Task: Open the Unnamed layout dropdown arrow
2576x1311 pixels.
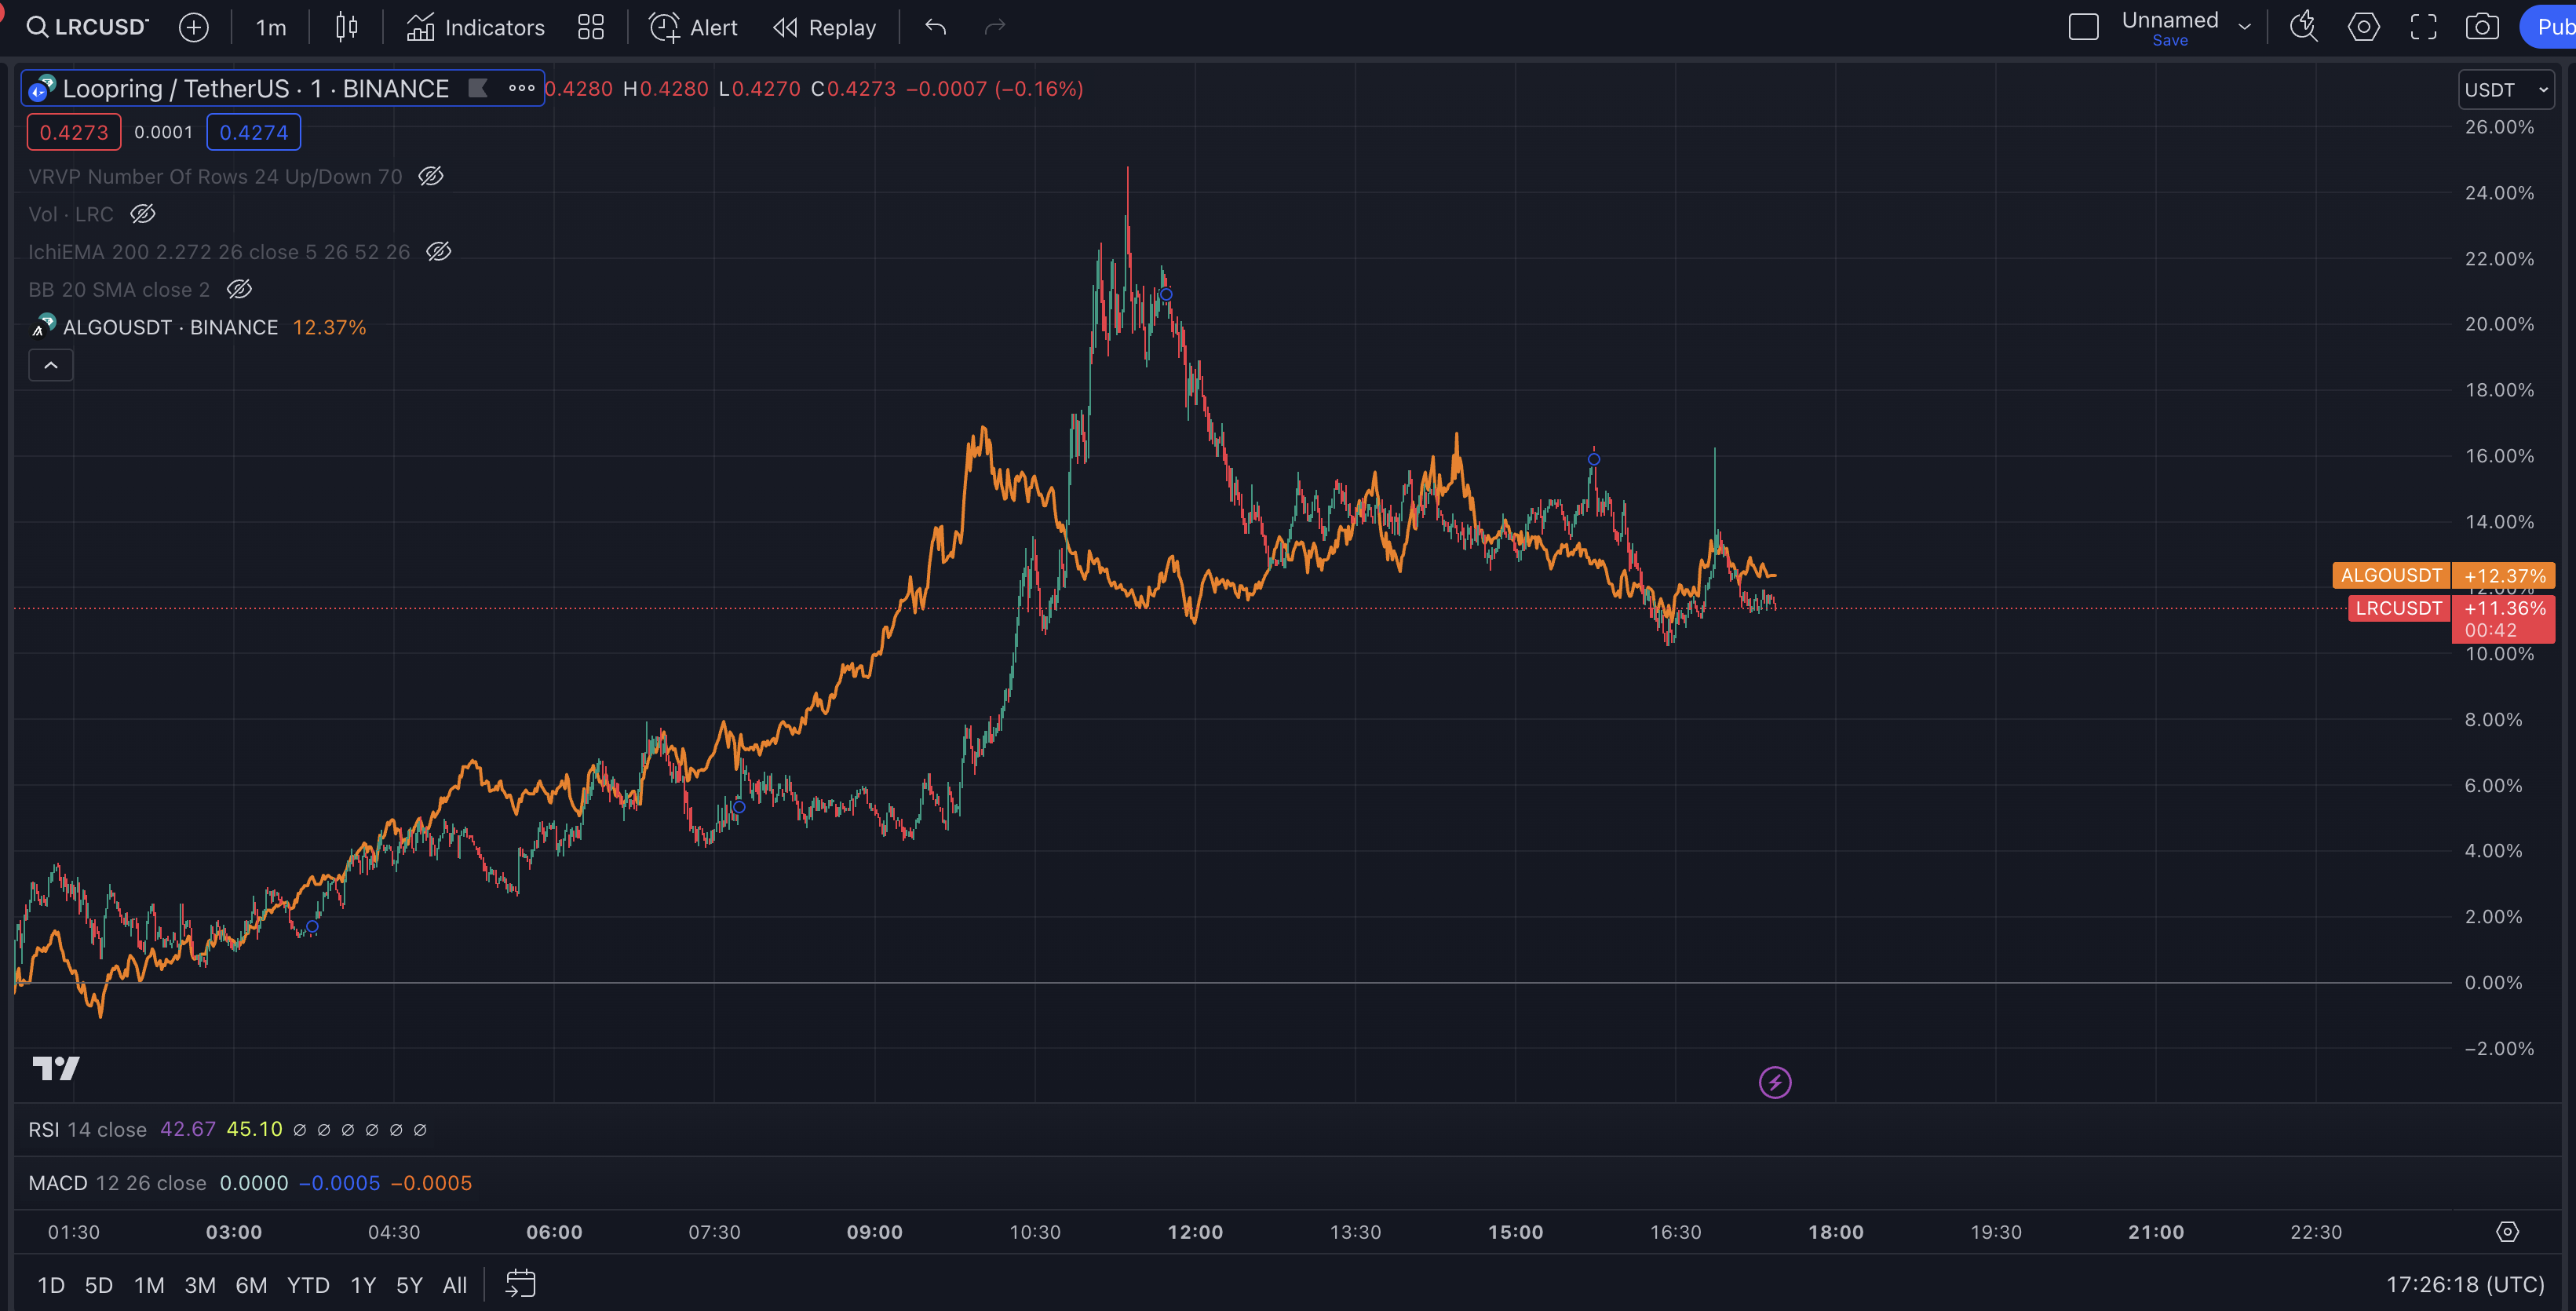Action: pos(2244,27)
